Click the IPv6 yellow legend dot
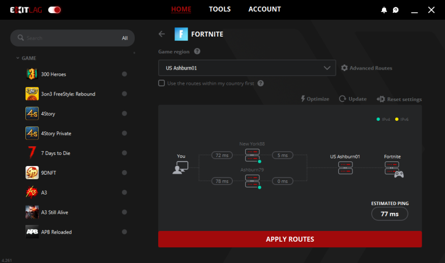 pos(397,119)
